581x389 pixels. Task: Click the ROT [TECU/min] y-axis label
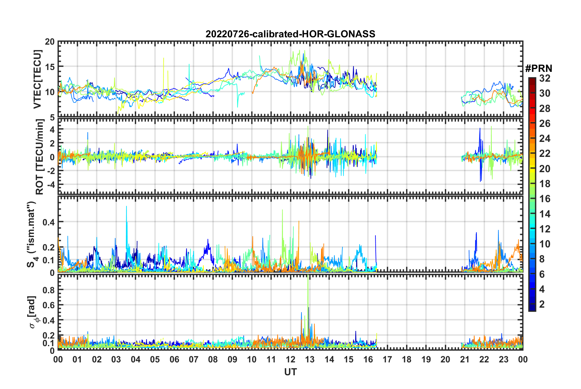pyautogui.click(x=40, y=157)
